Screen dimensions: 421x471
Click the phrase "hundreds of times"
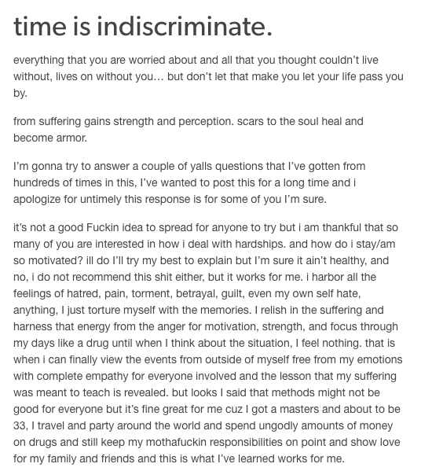click(x=57, y=182)
